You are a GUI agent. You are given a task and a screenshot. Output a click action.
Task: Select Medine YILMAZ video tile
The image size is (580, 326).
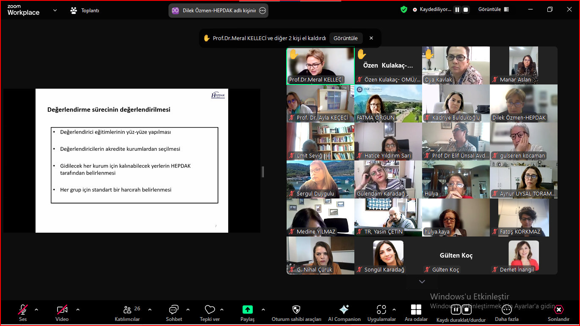click(320, 217)
